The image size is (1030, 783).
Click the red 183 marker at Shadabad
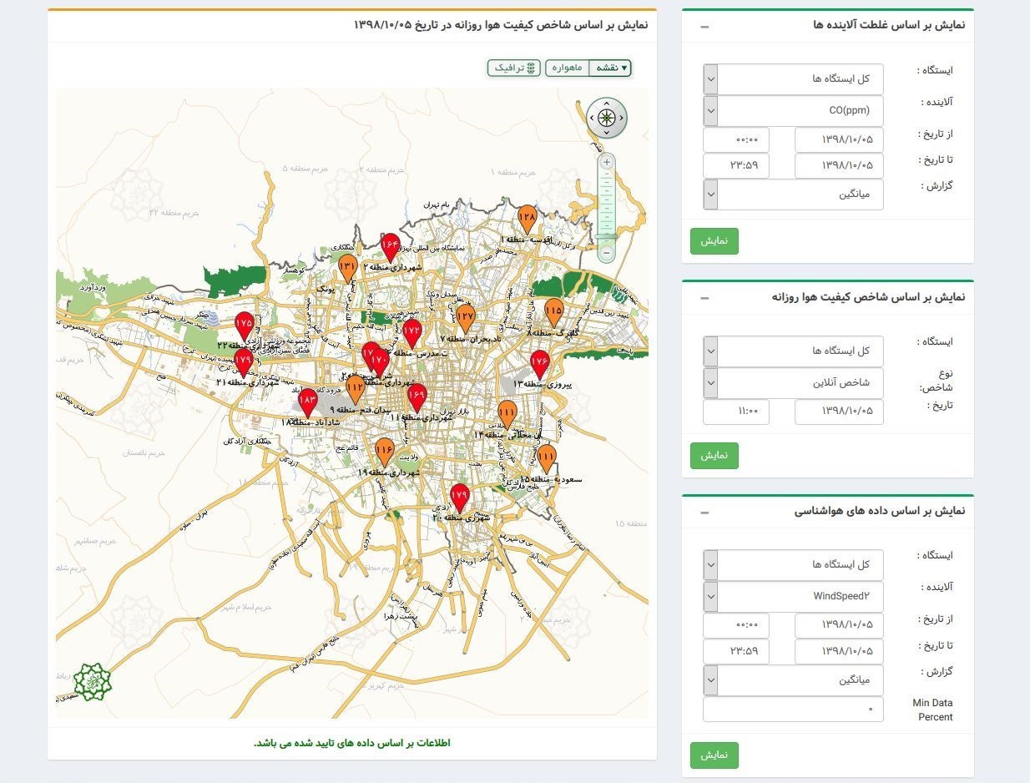coord(308,402)
